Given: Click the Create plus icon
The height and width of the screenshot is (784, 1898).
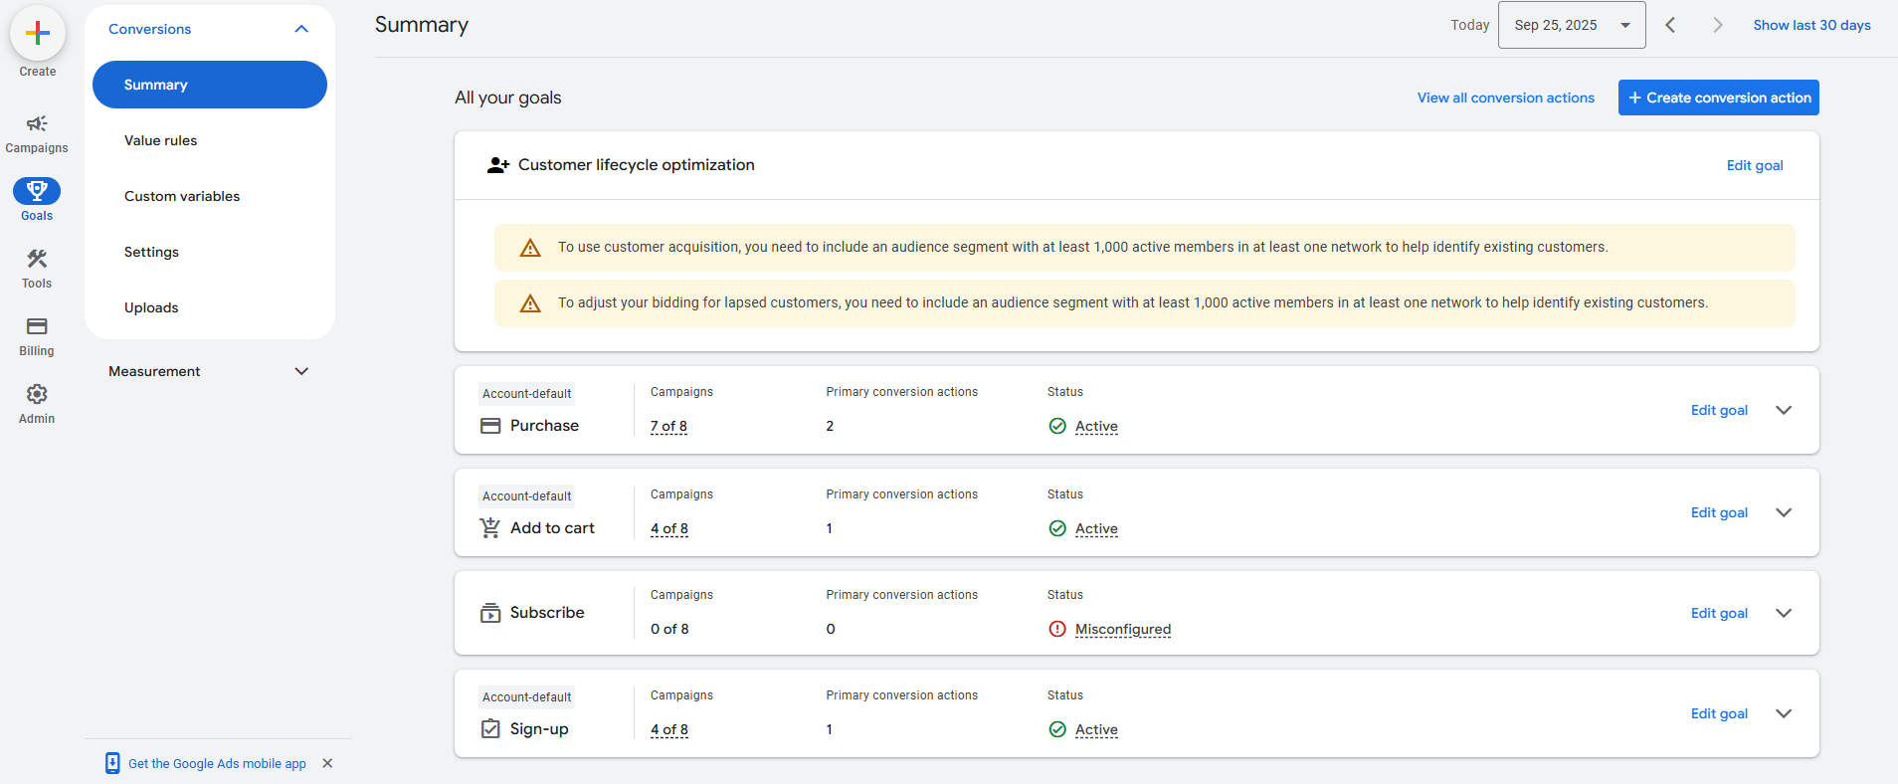Looking at the screenshot, I should [38, 33].
